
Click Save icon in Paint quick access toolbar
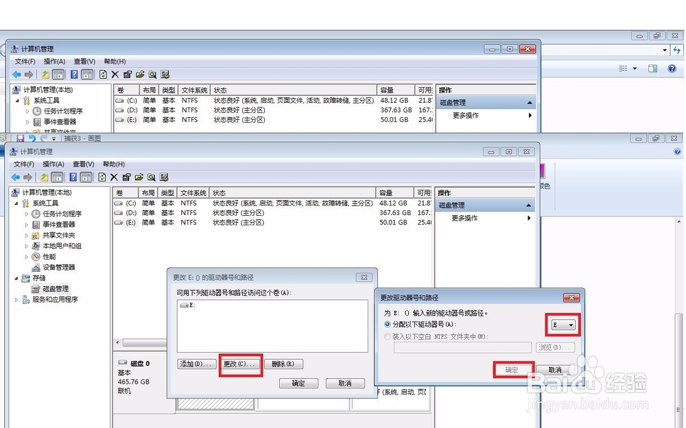click(20, 138)
